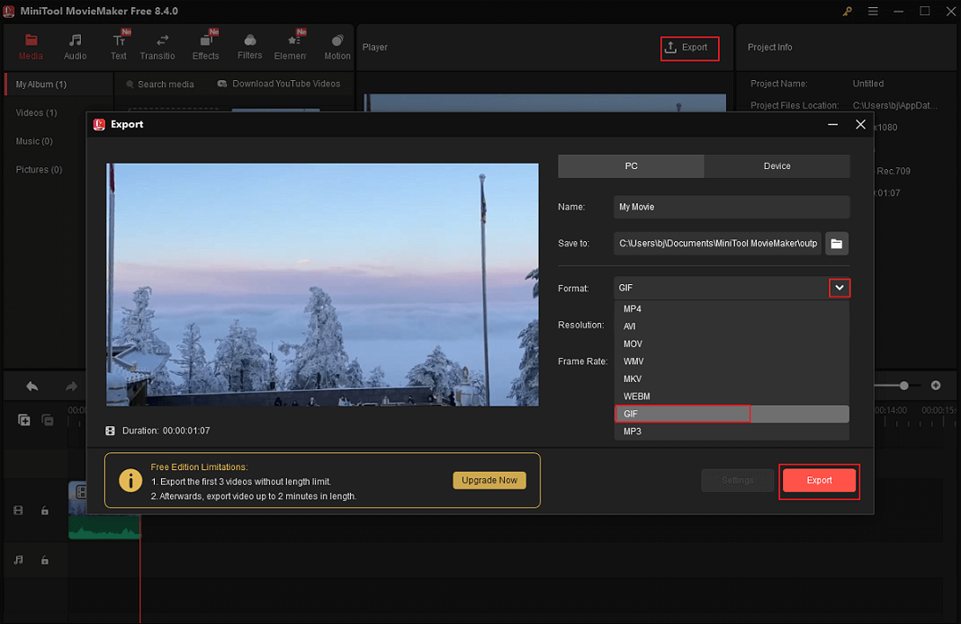Lock the audio track on the timeline
The image size is (961, 624).
point(44,559)
